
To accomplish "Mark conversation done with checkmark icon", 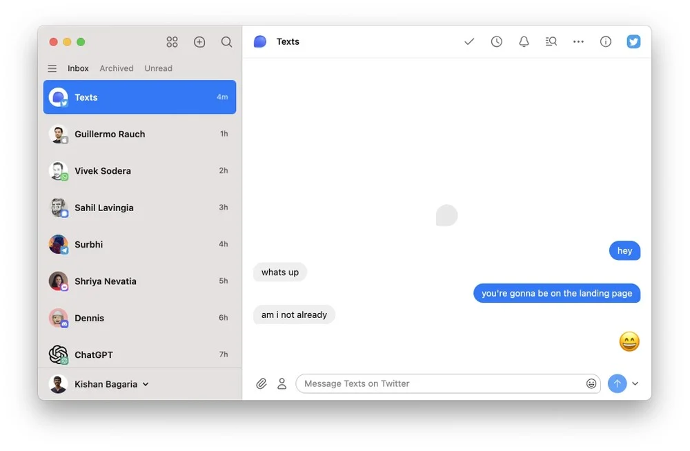I will tap(469, 41).
